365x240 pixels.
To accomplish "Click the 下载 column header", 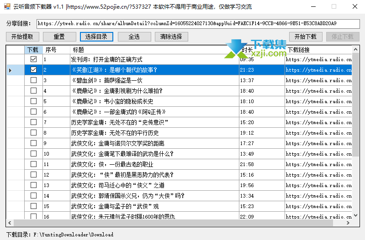I will 33,50.
